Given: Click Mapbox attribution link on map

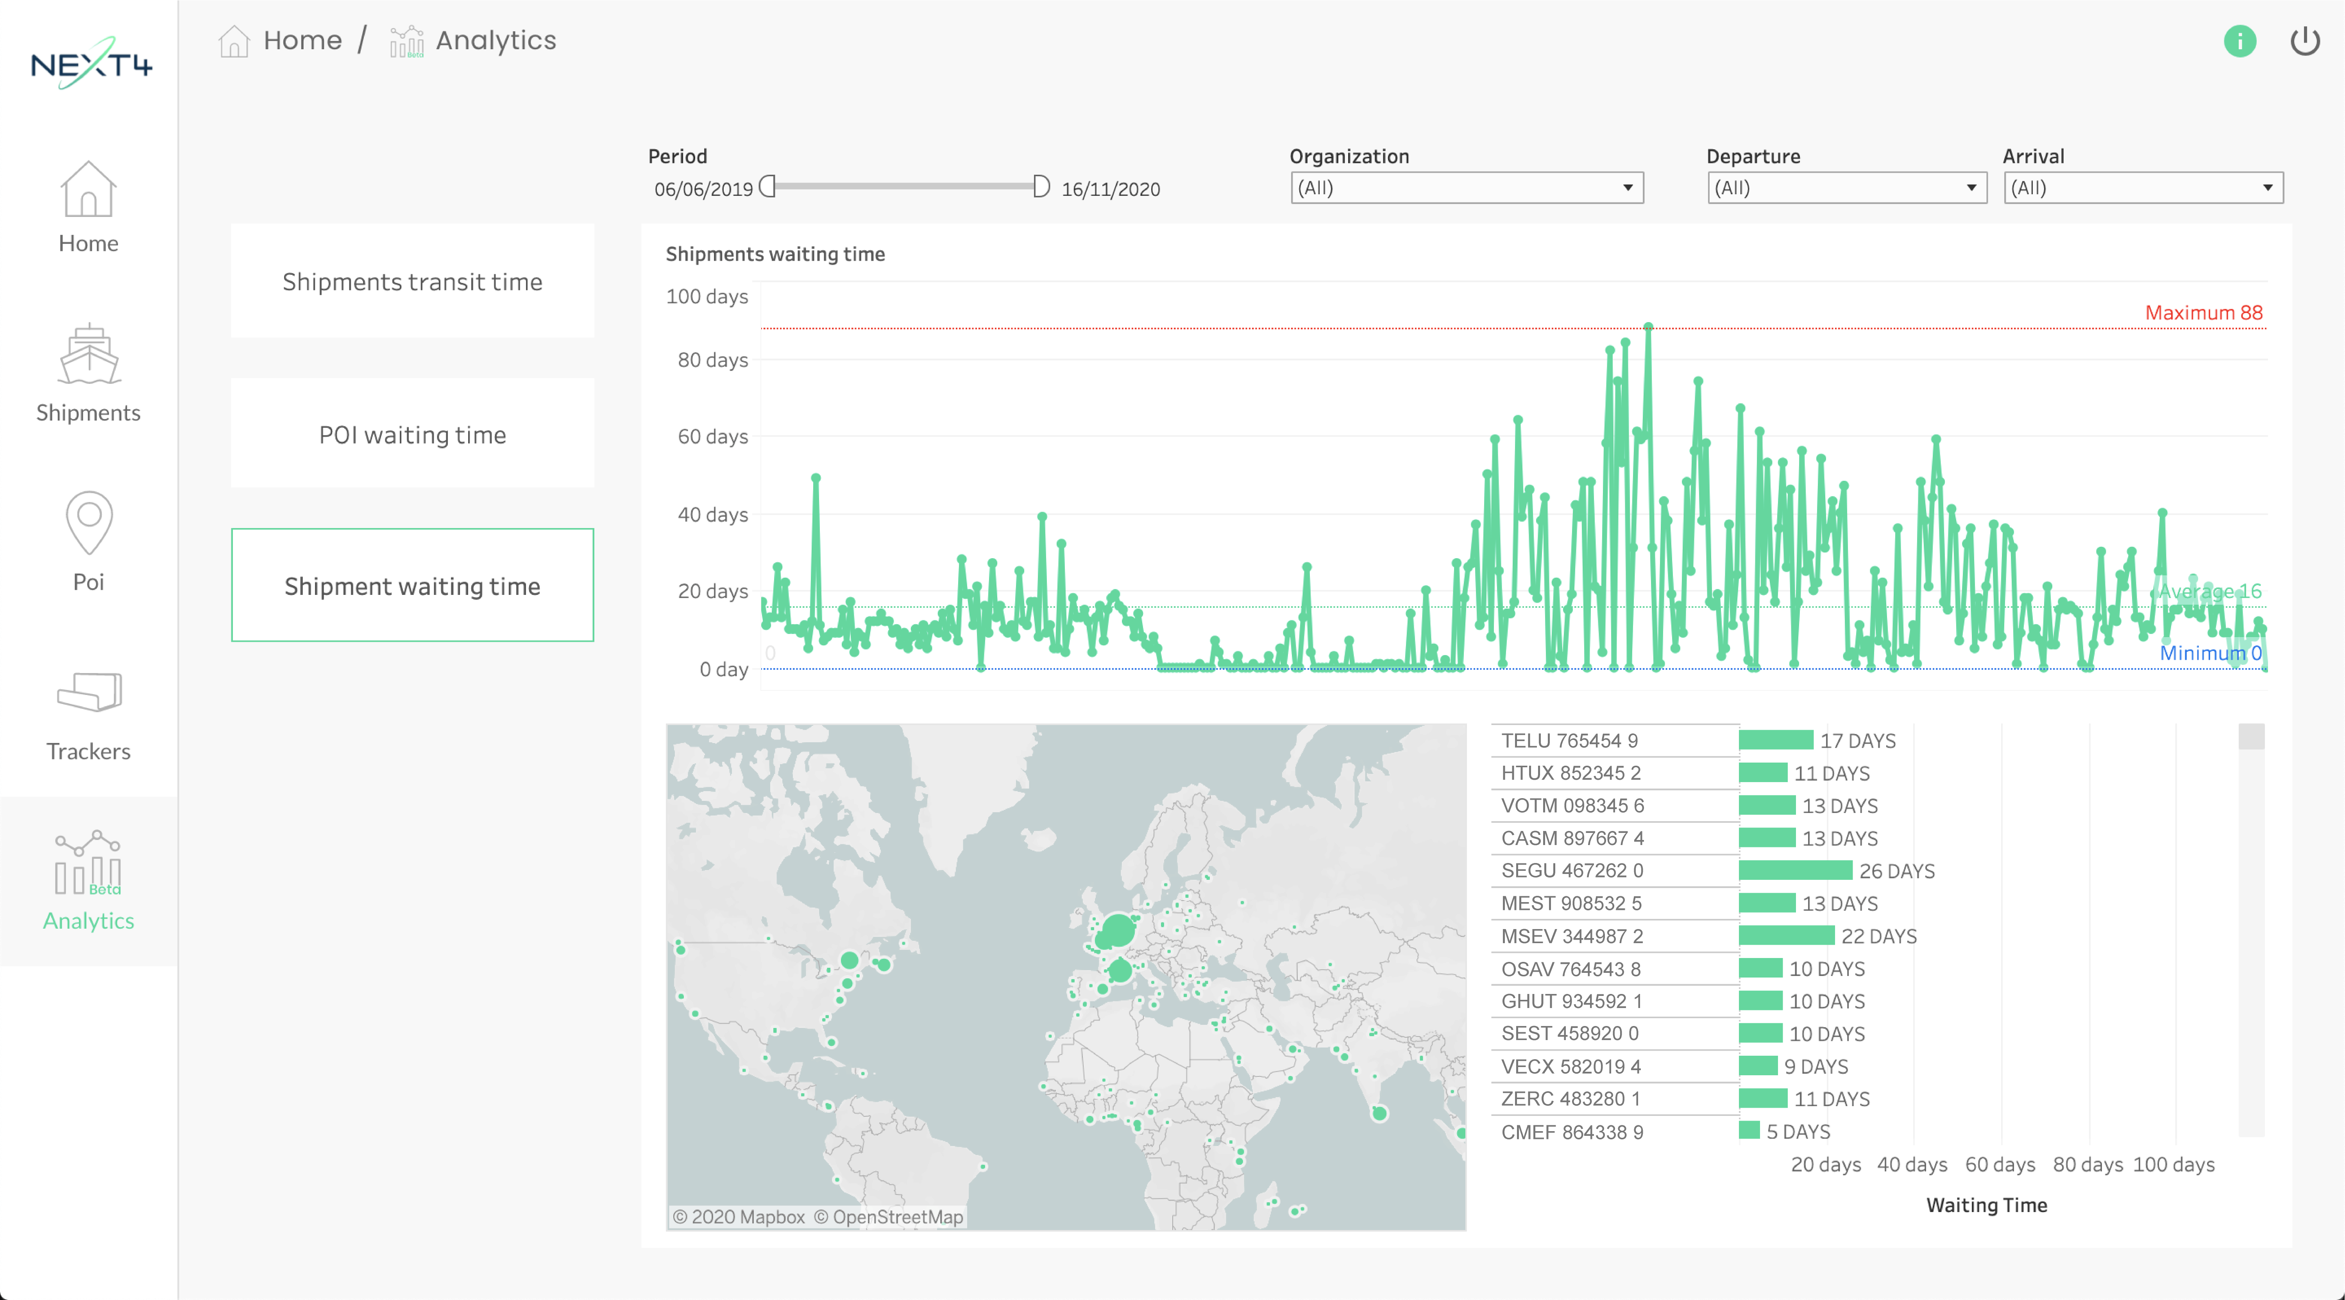Looking at the screenshot, I should tap(739, 1217).
